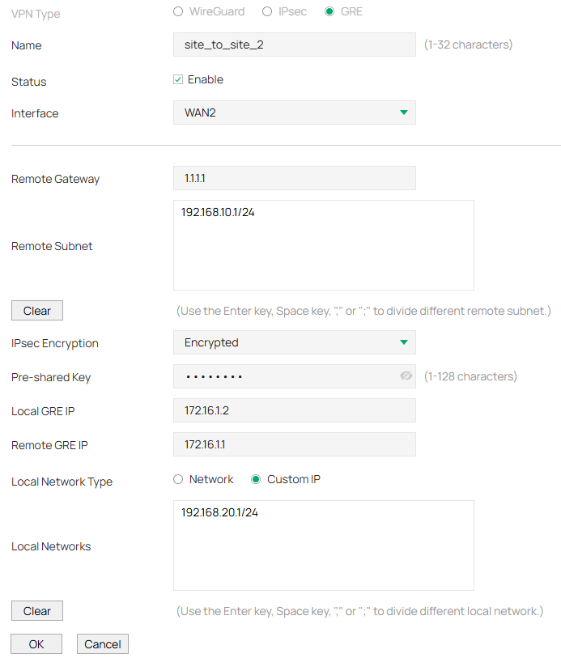Edit the Remote Gateway address 1.1.1.1
561x658 pixels.
(x=294, y=178)
